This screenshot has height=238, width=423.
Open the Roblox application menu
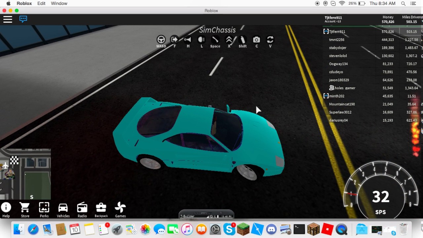24,3
